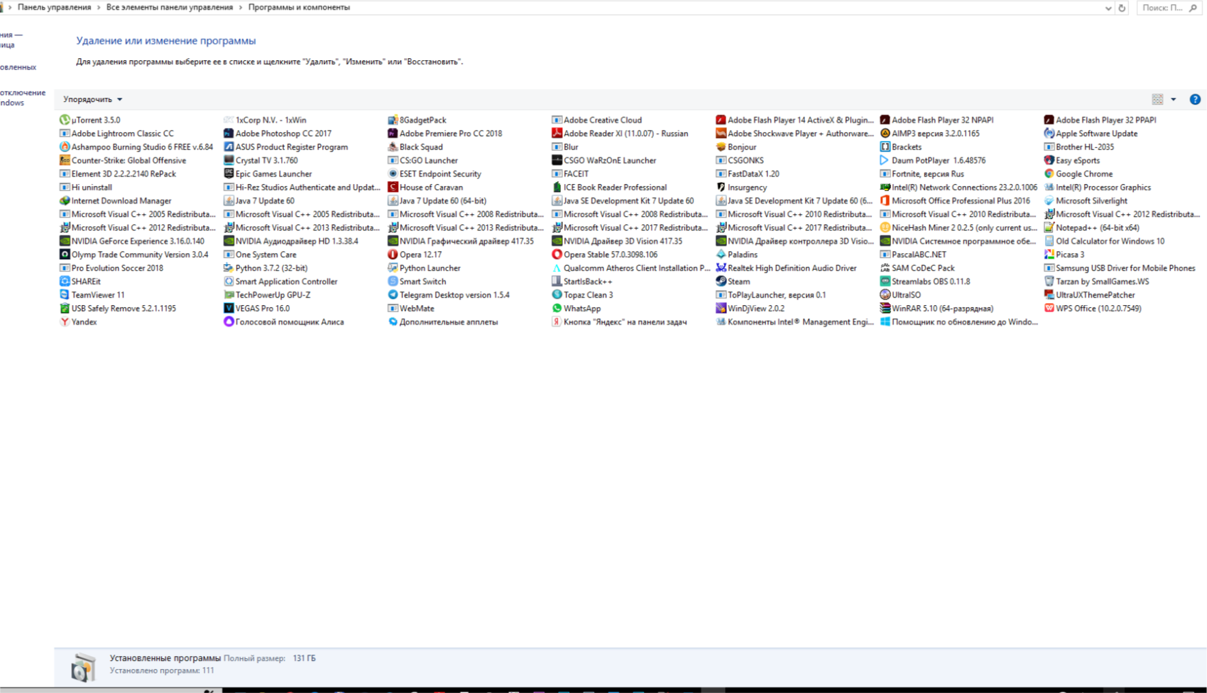
Task: Click the Steam program icon
Action: (721, 281)
